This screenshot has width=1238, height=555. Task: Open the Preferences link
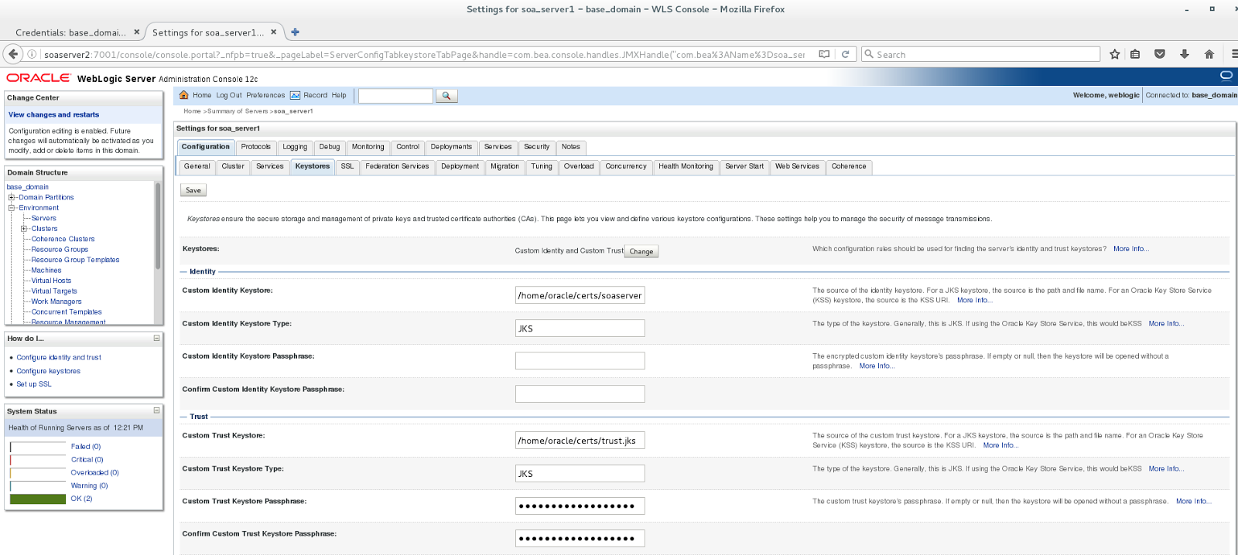coord(265,95)
